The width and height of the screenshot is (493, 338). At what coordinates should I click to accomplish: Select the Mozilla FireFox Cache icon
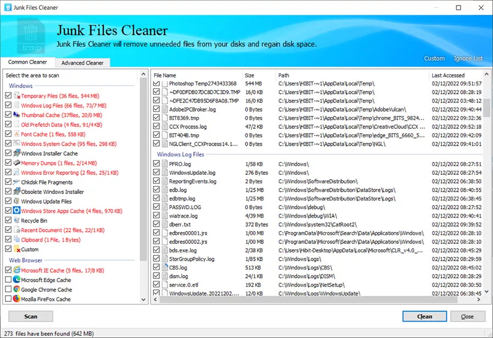click(15, 299)
